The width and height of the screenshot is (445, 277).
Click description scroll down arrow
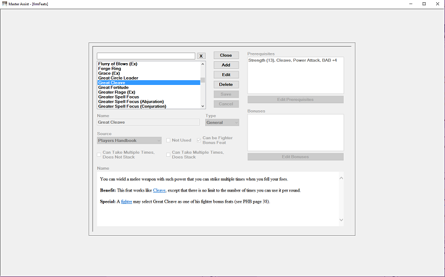pyautogui.click(x=341, y=220)
